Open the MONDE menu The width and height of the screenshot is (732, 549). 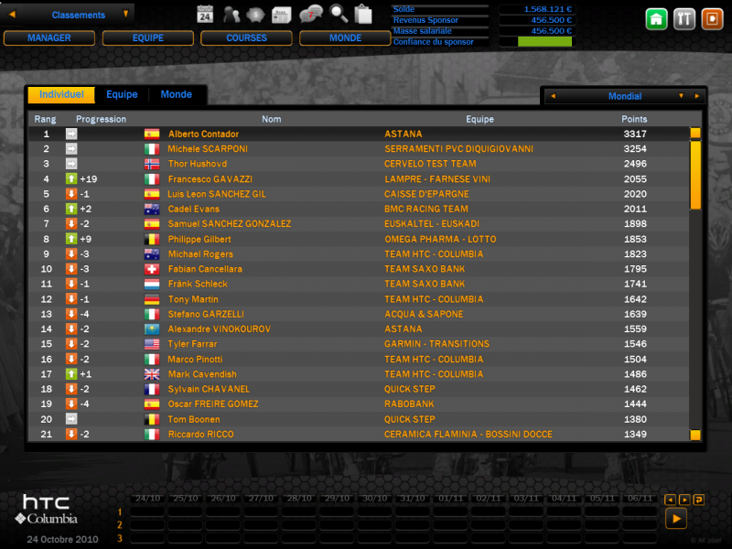[x=345, y=38]
